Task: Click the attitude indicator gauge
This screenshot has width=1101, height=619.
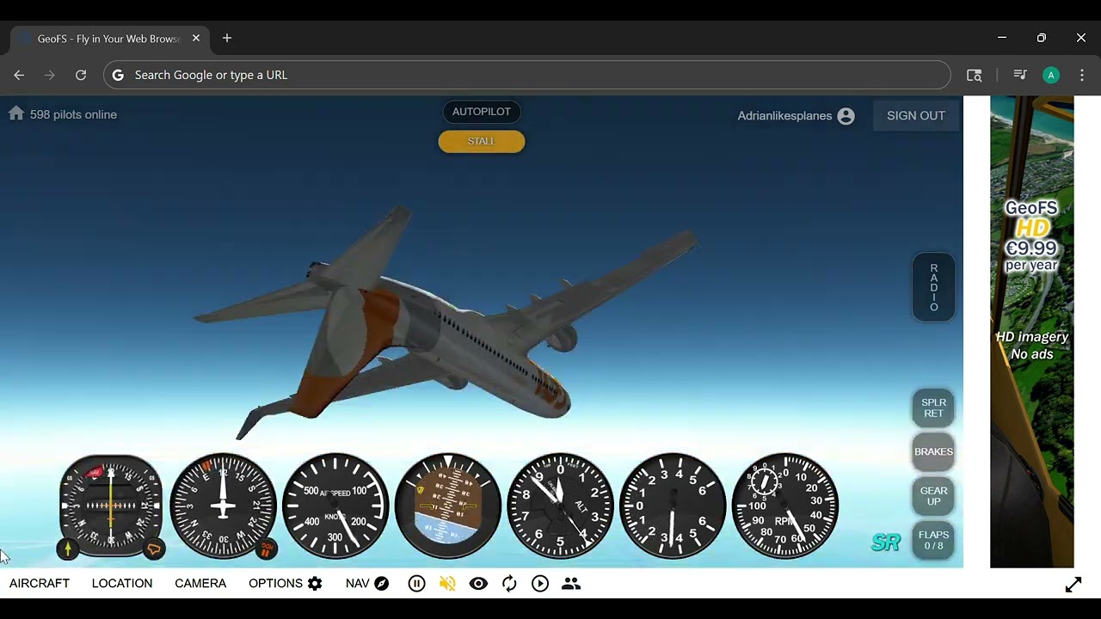Action: (x=447, y=506)
